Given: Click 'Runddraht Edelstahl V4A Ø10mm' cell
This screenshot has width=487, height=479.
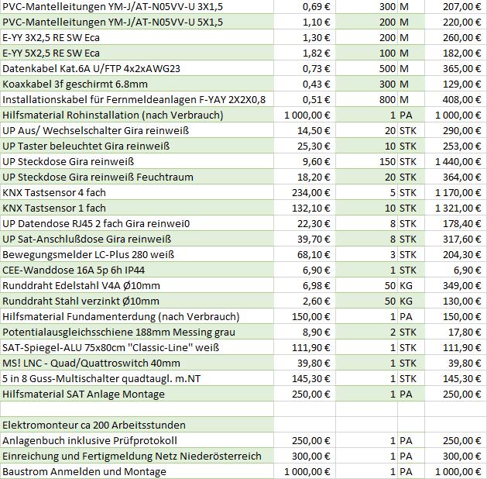Looking at the screenshot, I should 137,286.
